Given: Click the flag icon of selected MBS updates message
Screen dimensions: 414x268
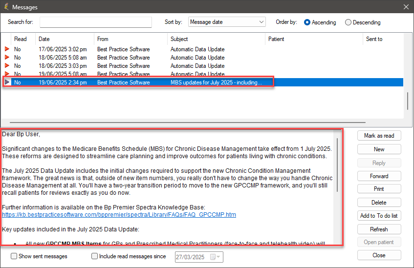Looking at the screenshot, I should tap(7, 82).
